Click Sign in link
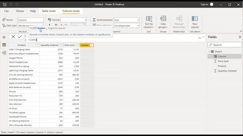 [204, 5]
